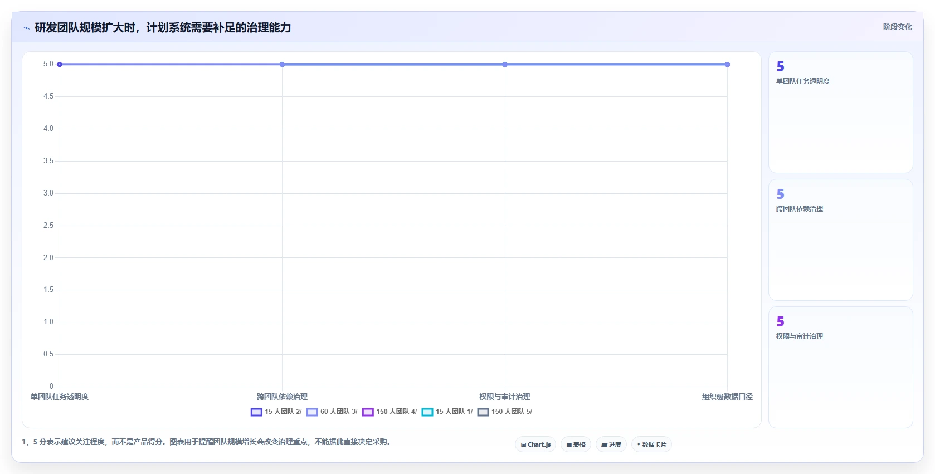The width and height of the screenshot is (935, 474).
Task: Click the x-axis label 跨团队依赖治理
Action: (x=282, y=397)
